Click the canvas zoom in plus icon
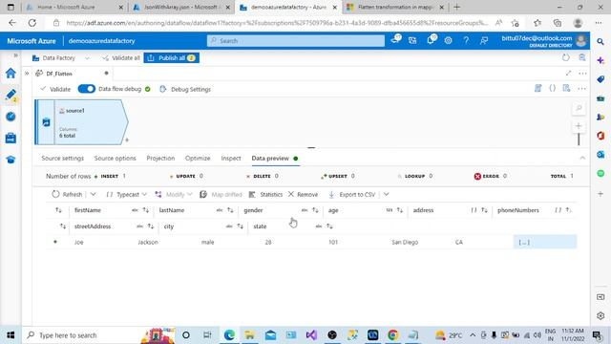The height and width of the screenshot is (344, 611). click(579, 126)
